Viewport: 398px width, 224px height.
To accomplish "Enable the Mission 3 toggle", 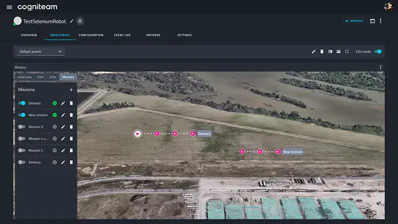I will (22, 127).
